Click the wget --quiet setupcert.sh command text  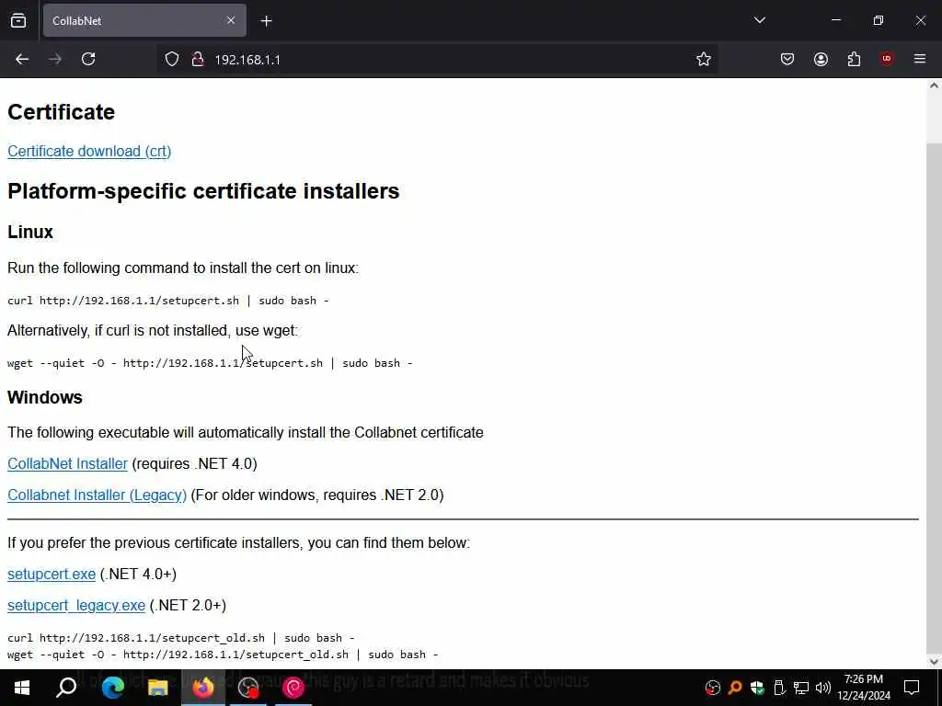tap(210, 363)
